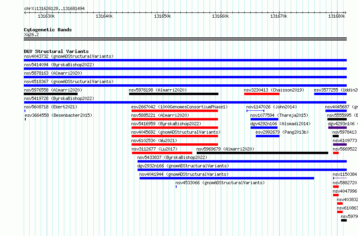Click the red bar of nsv3230413 (Chaisson2019)
358x236 pixels.
coord(261,94)
